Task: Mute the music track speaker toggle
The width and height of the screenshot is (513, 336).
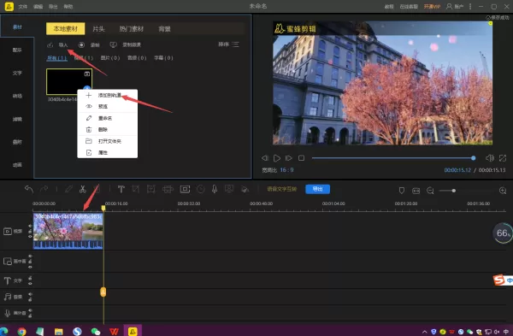Action: tap(30, 294)
